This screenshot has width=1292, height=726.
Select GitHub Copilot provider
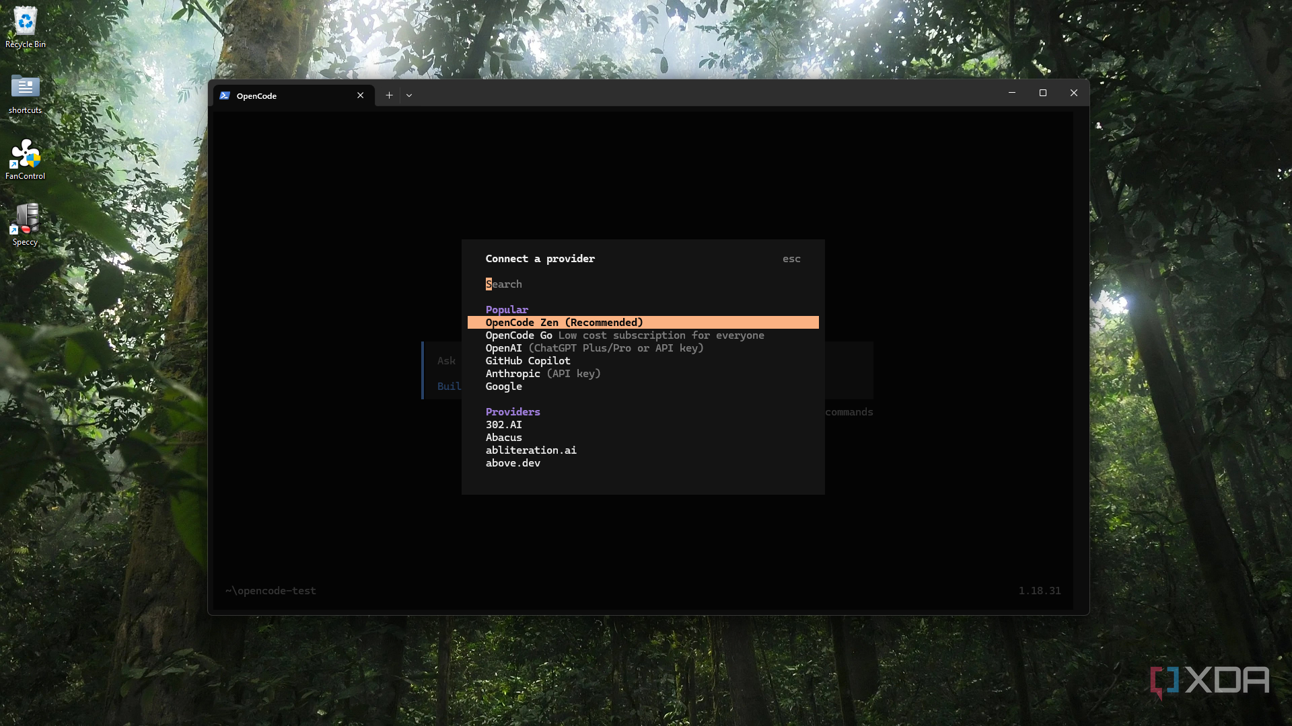pos(643,361)
